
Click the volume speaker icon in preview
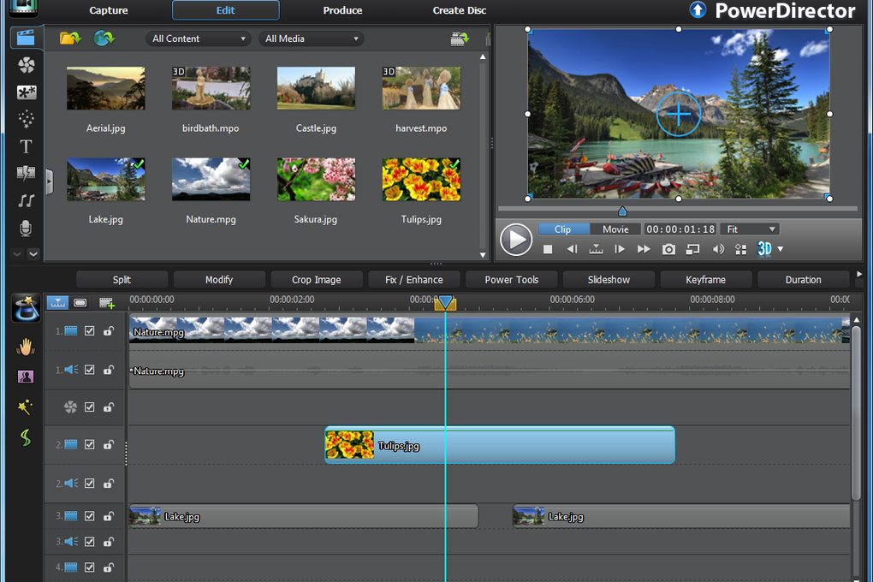point(718,250)
